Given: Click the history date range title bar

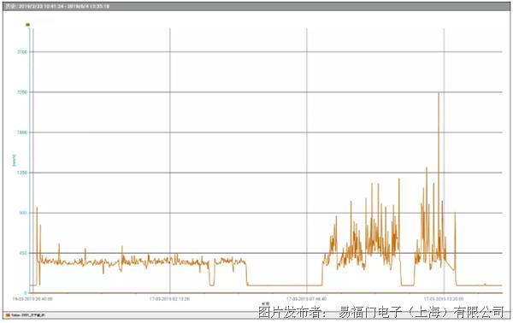Looking at the screenshot, I should pyautogui.click(x=256, y=6).
